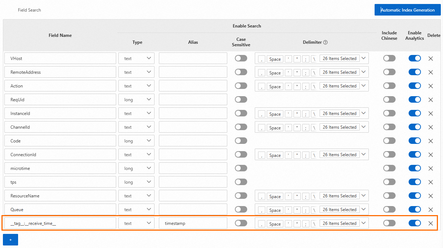The width and height of the screenshot is (443, 248).
Task: Add a new field with the plus button
Action: [x=10, y=240]
